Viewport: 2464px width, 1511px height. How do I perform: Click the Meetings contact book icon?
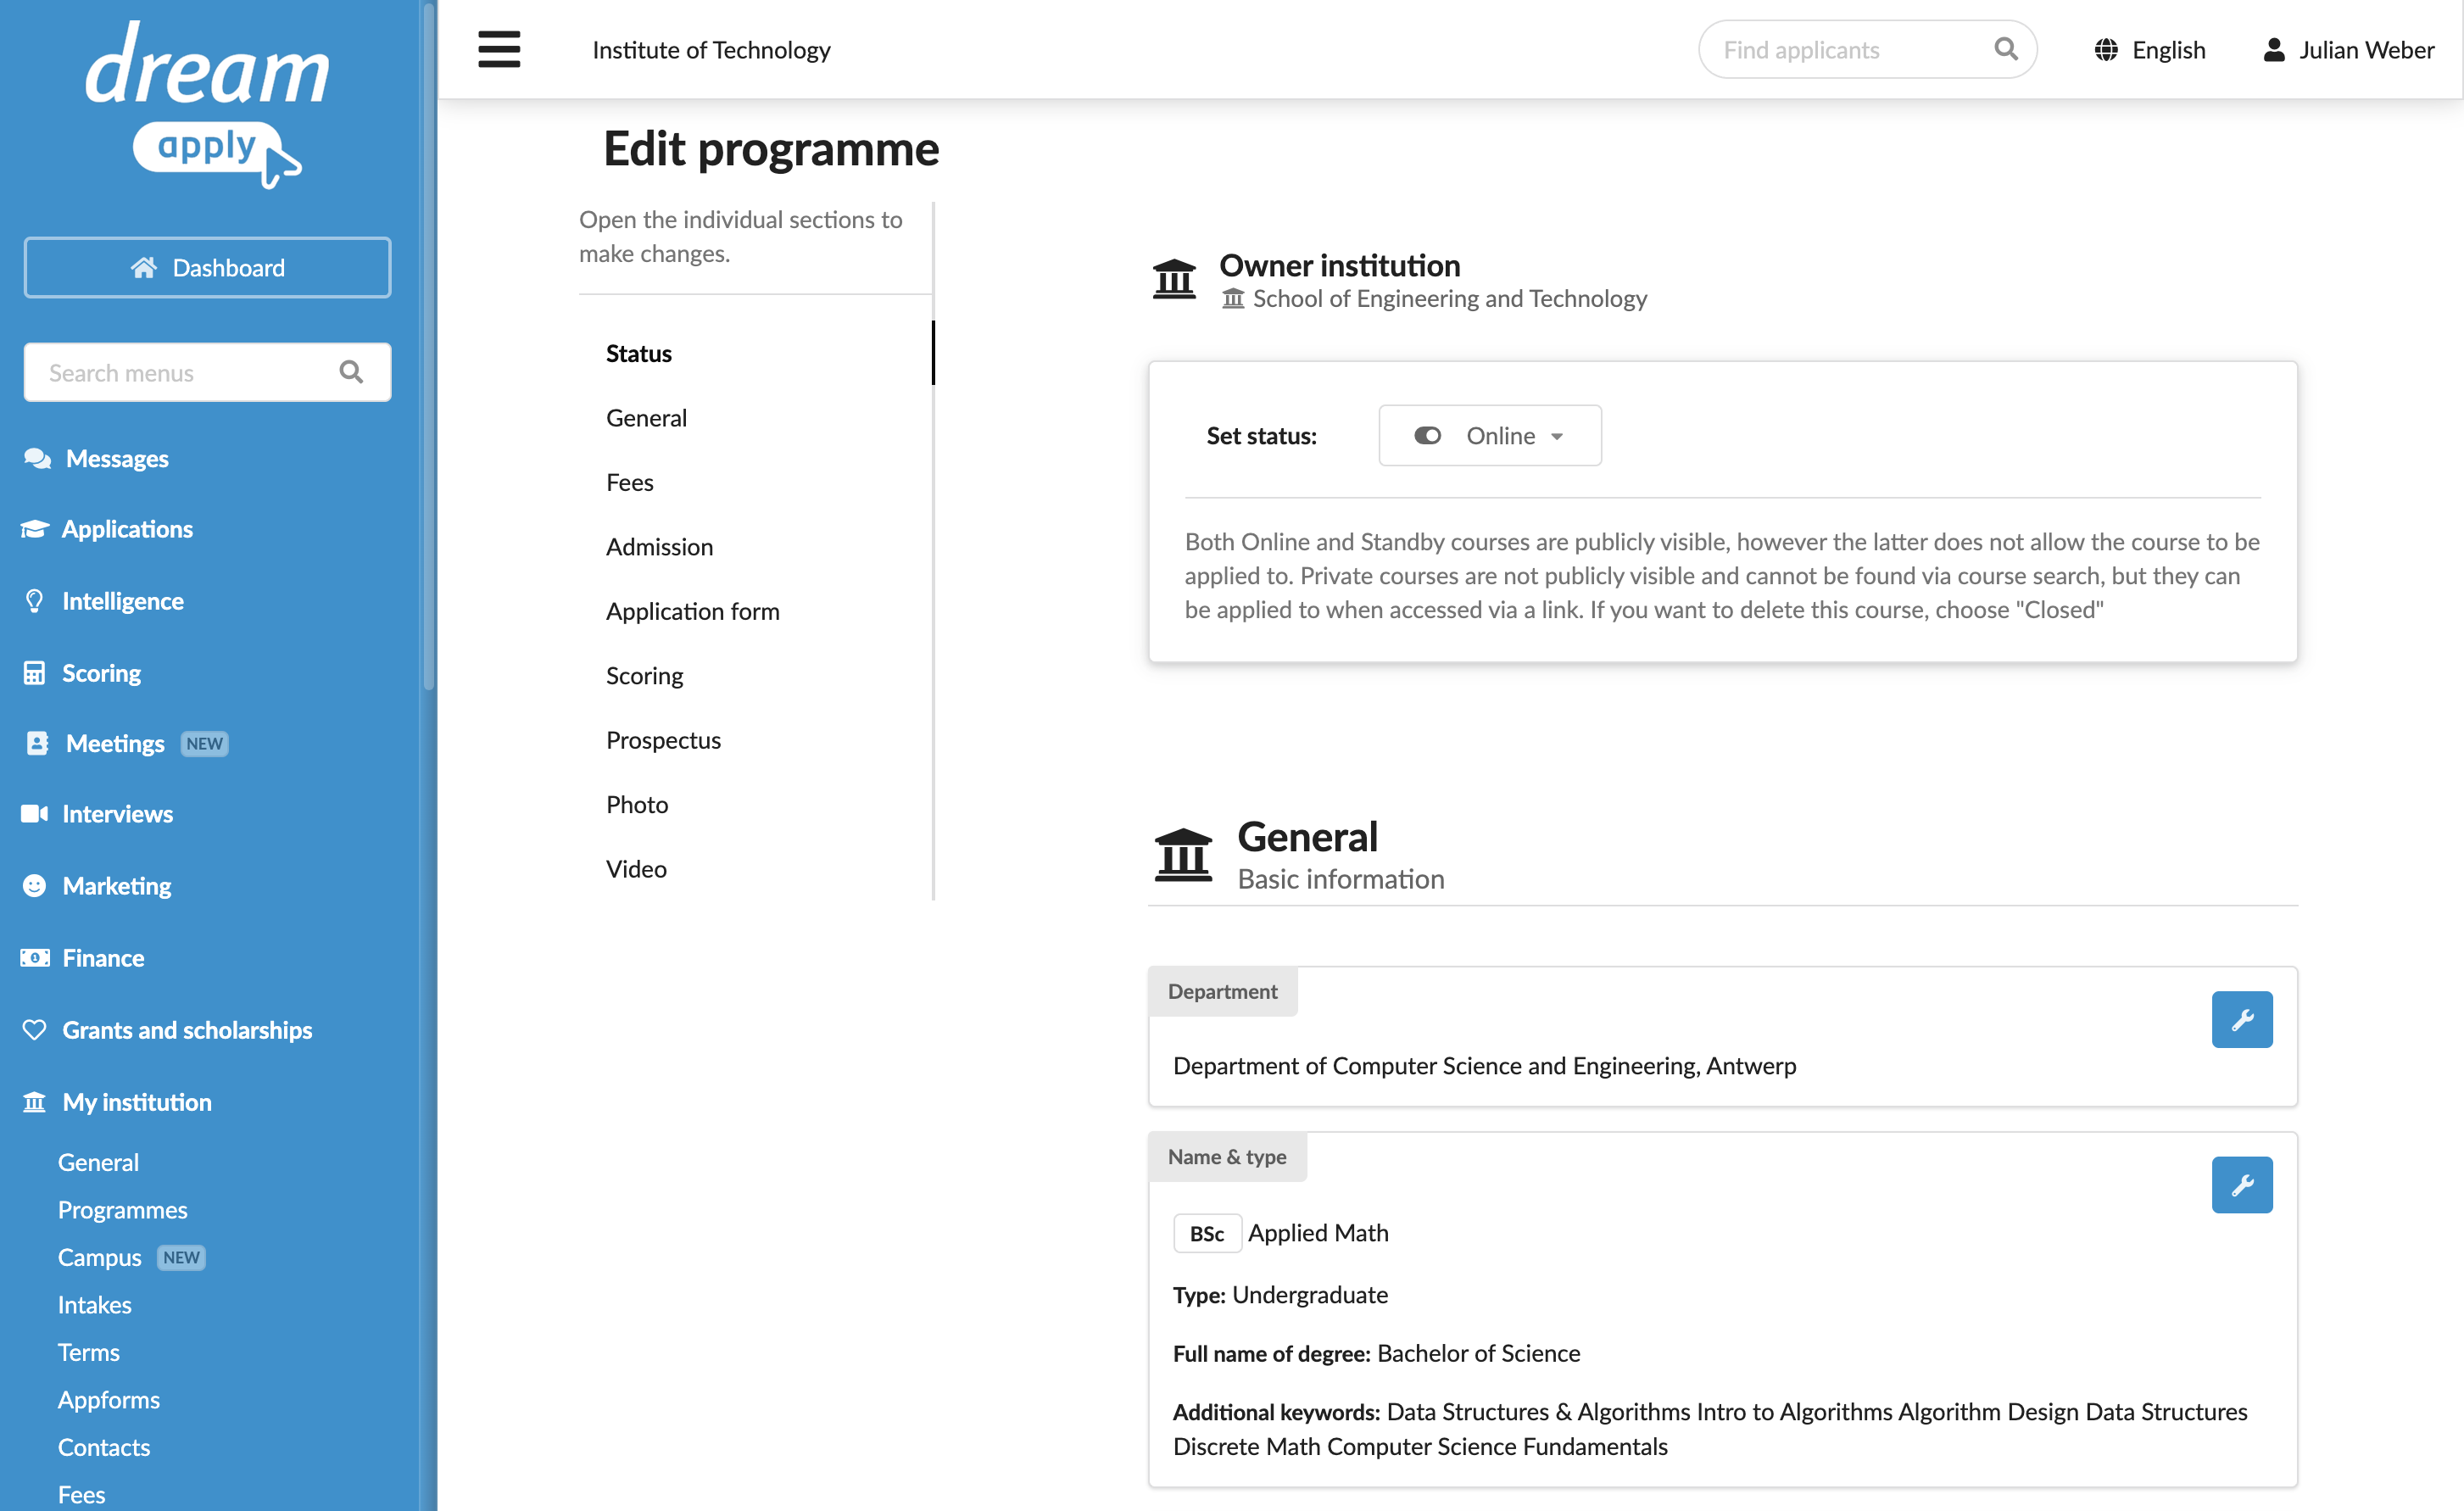[x=37, y=743]
